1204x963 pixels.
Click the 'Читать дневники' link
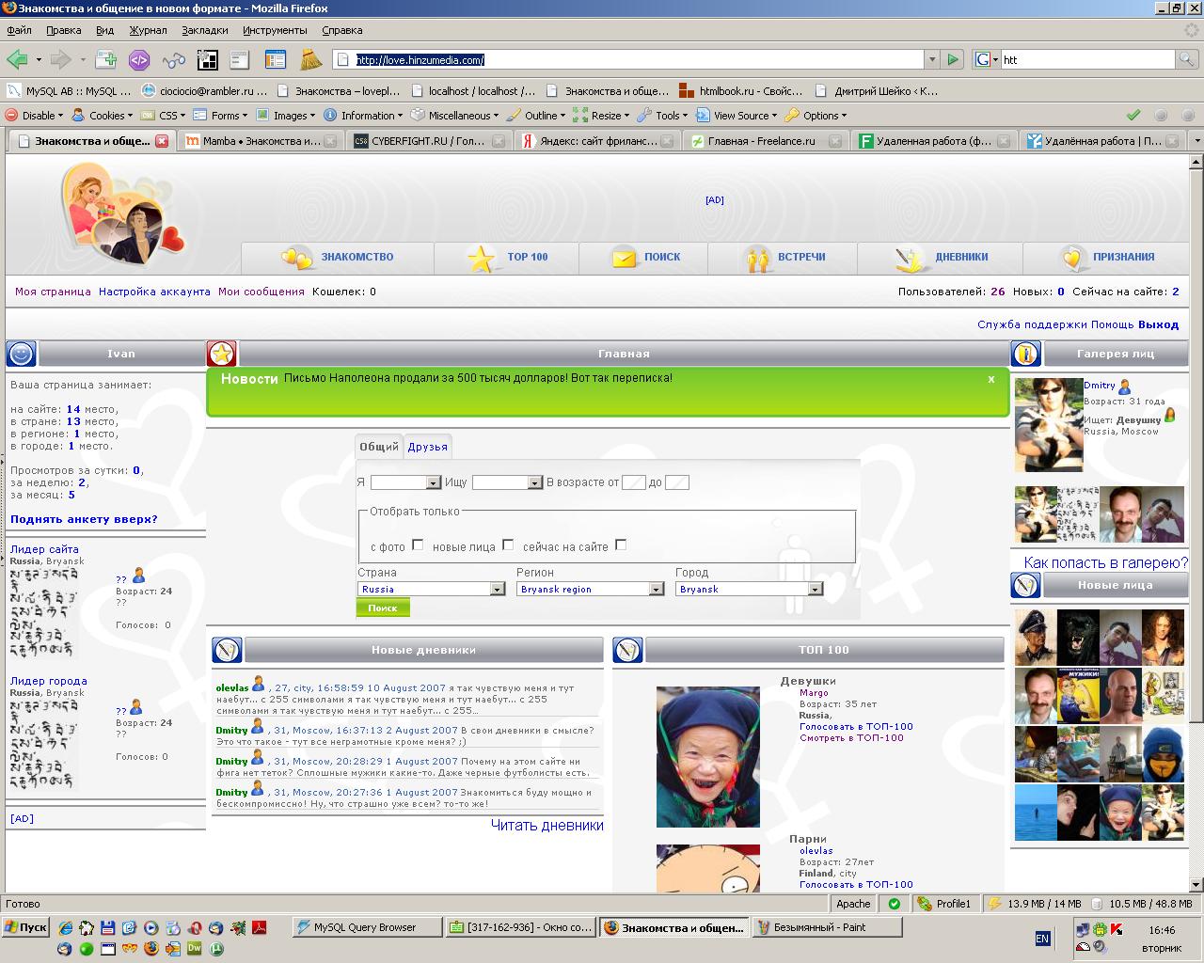coord(547,825)
